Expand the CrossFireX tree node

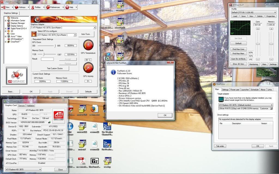pos(5,42)
